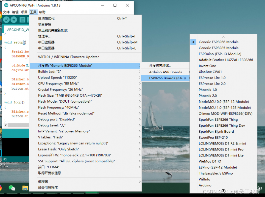Click the New sketch toolbar icon
This screenshot has width=265, height=197.
pyautogui.click(x=22, y=20)
